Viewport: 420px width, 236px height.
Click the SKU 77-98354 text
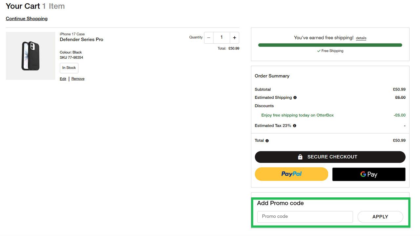[72, 58]
